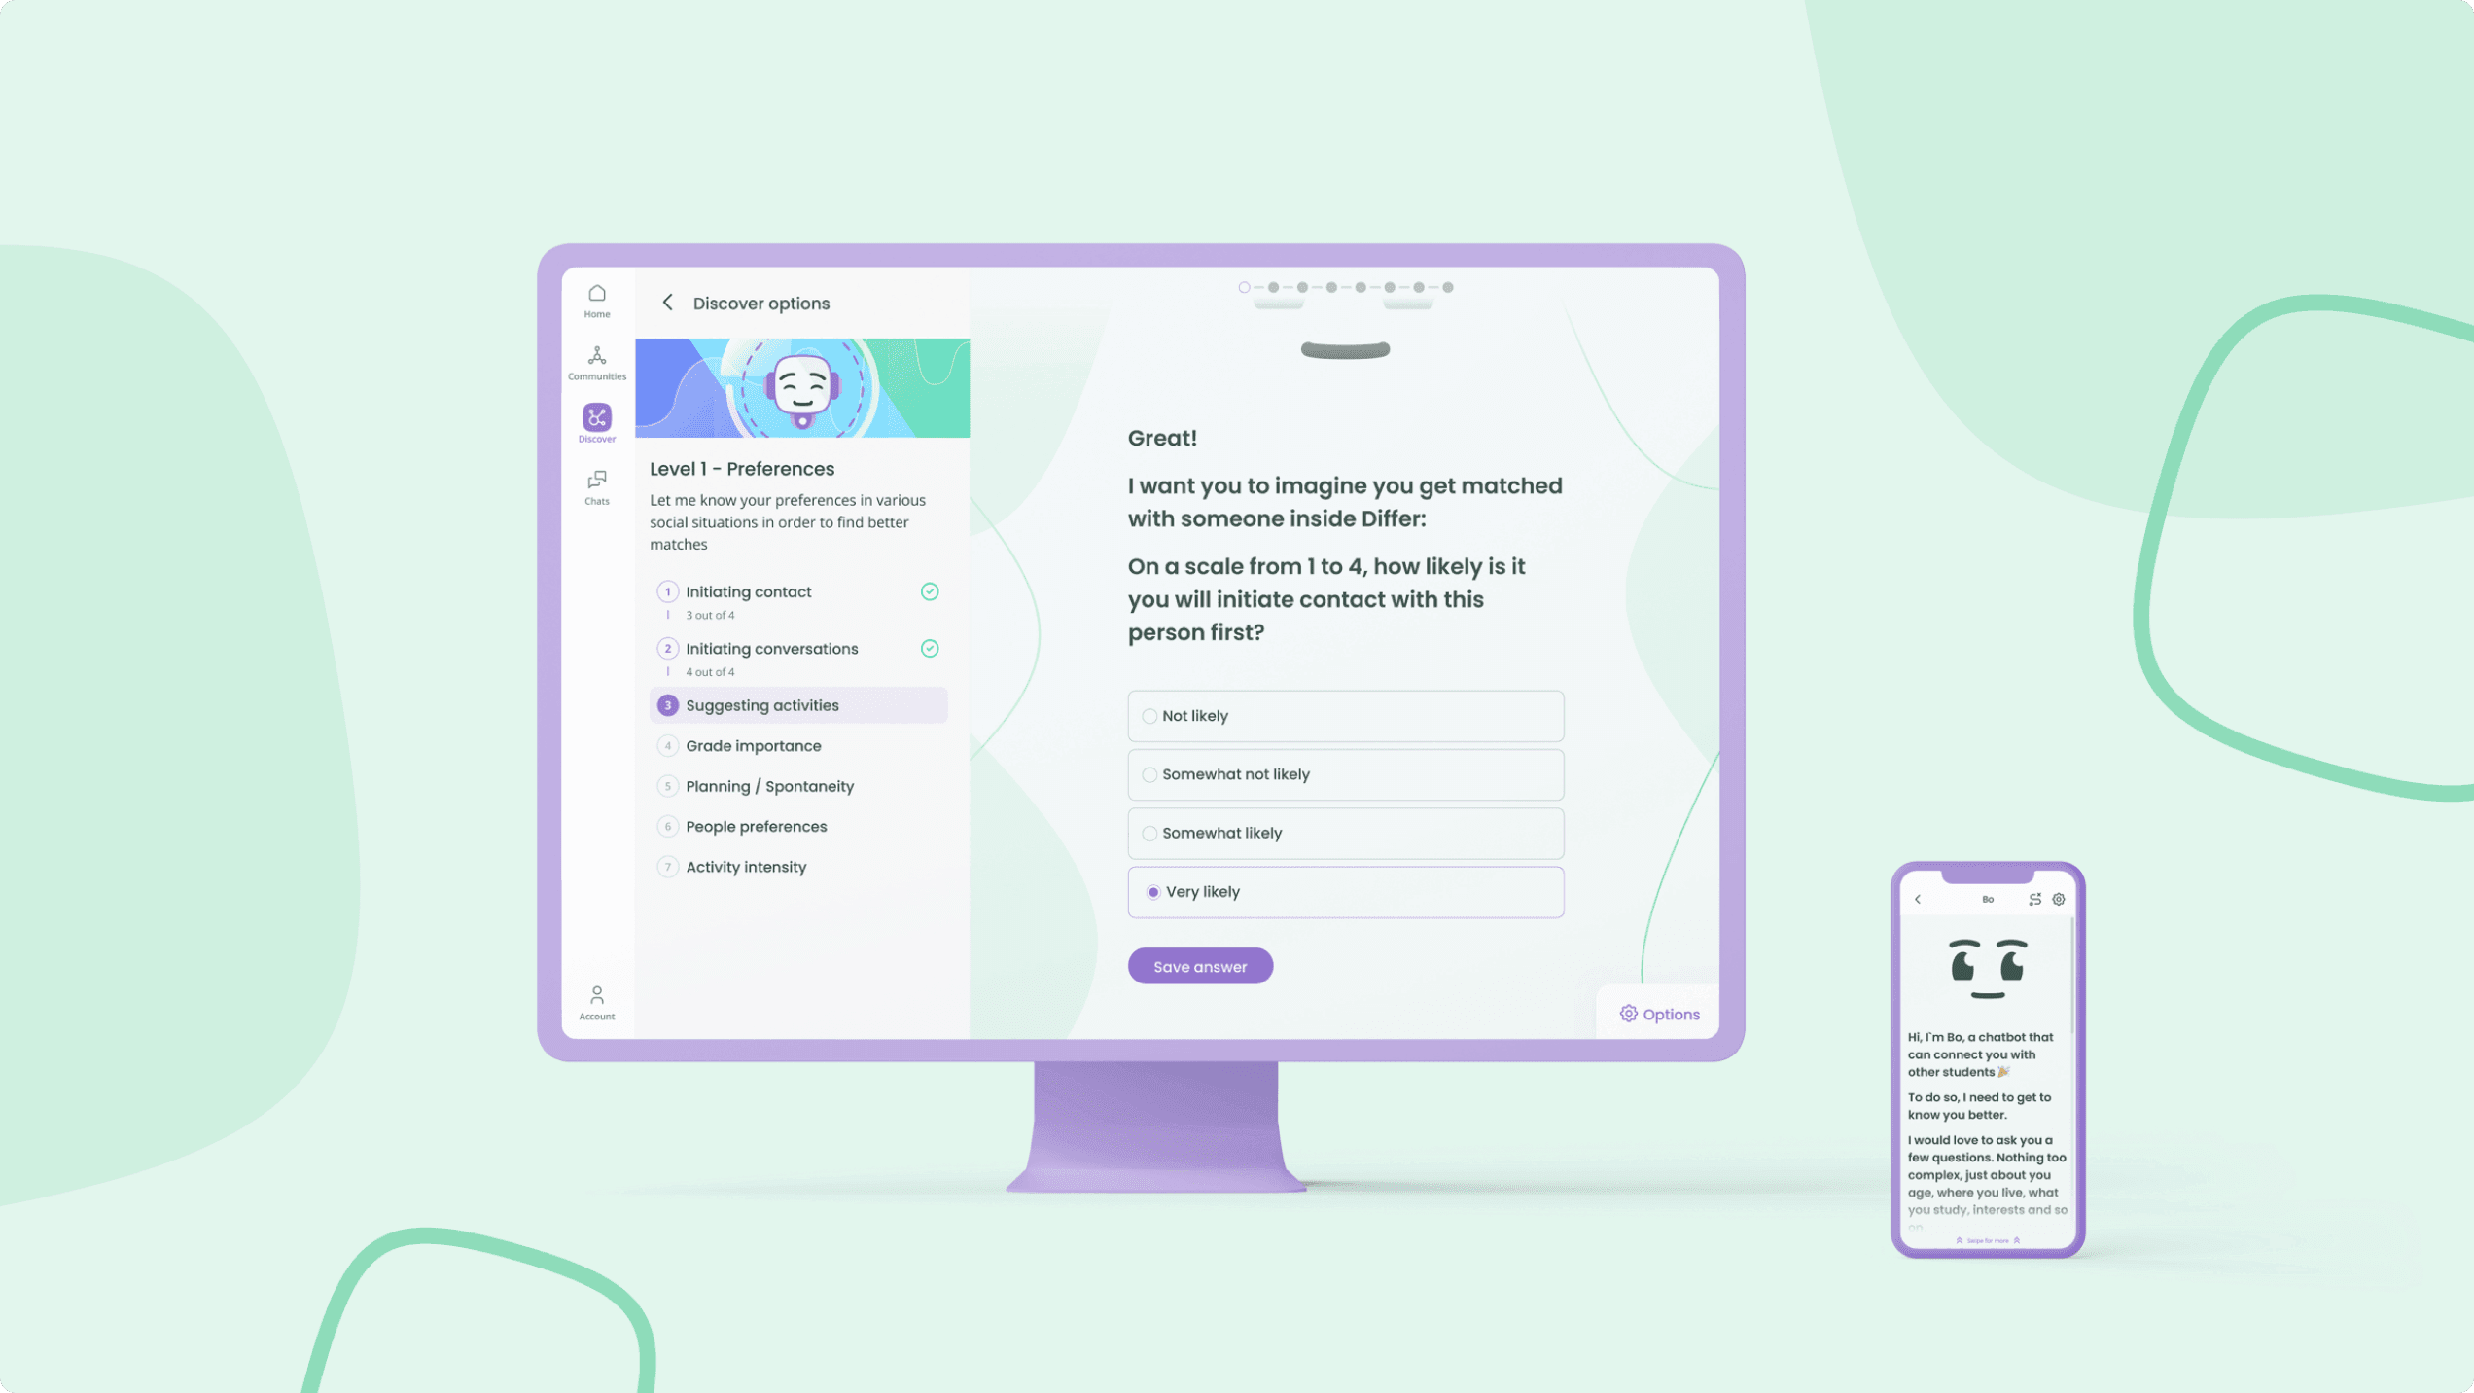Click Save answer button
This screenshot has width=2474, height=1393.
pos(1200,965)
